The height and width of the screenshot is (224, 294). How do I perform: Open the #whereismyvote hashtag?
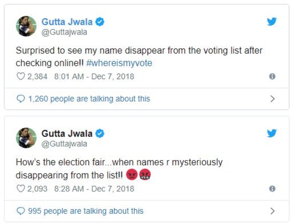(119, 63)
